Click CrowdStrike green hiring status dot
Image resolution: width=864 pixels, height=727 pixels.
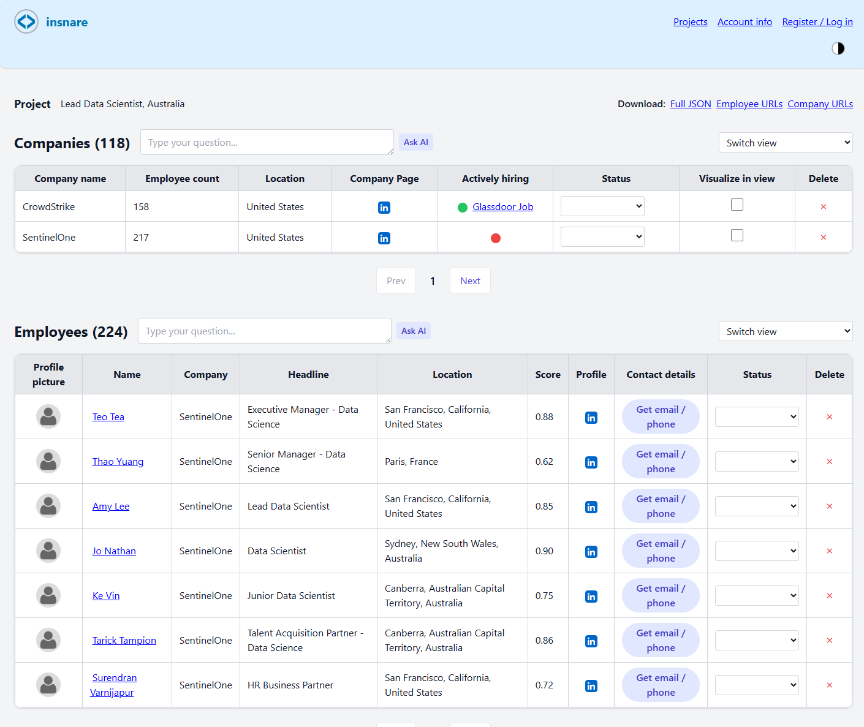point(463,208)
